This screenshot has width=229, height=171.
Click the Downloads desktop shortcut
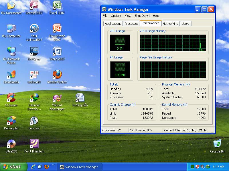(x=11, y=77)
